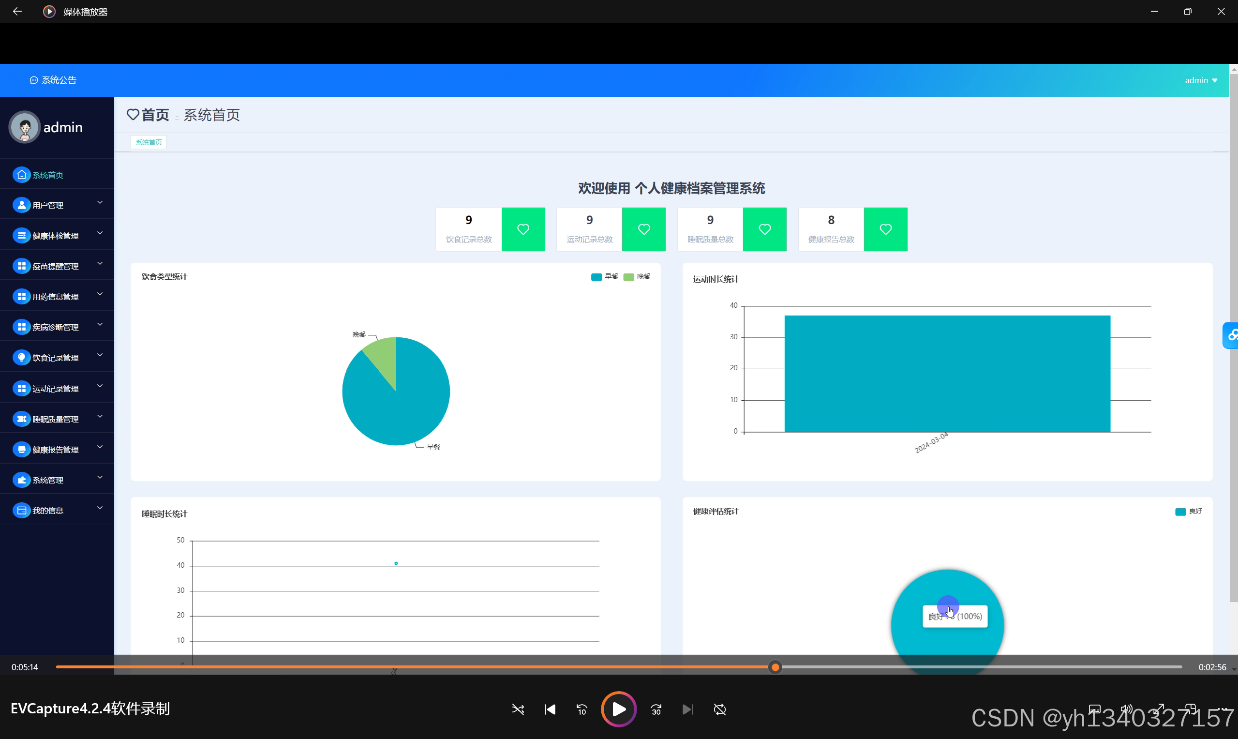This screenshot has width=1238, height=739.
Task: Click the blue bar in 运动时长统计 chart
Action: coord(947,374)
